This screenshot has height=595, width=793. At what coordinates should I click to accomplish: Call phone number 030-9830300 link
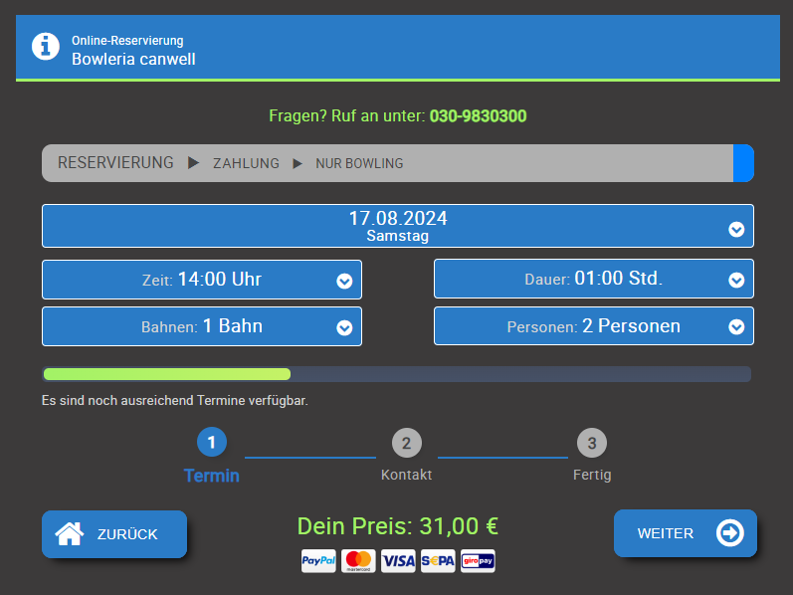click(478, 116)
